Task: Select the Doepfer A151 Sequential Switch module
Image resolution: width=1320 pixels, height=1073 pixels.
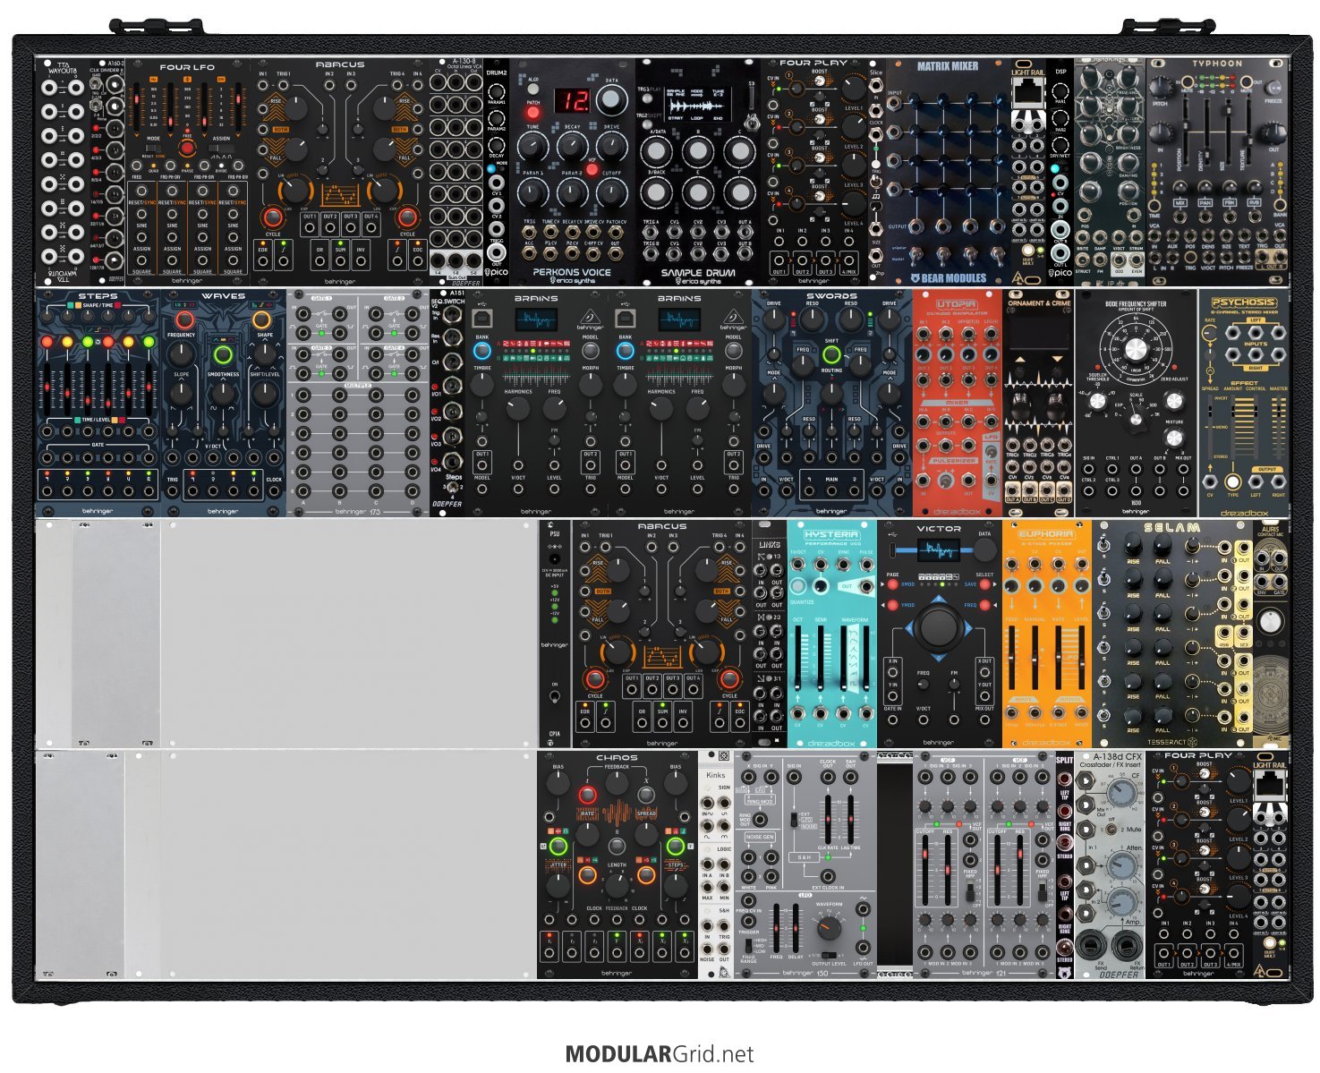Action: pos(447,402)
